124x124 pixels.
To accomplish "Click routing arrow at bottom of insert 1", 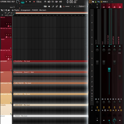I will [x=104, y=120].
